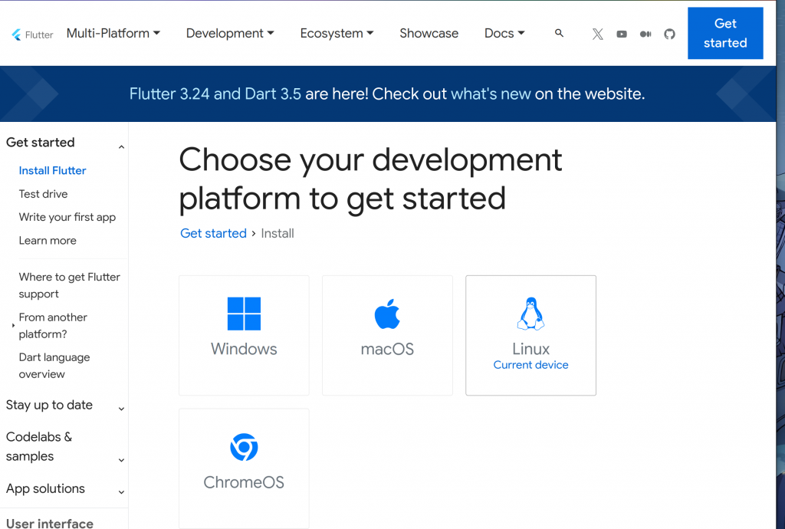
Task: Select Install Flutter in the sidebar
Action: 53,171
